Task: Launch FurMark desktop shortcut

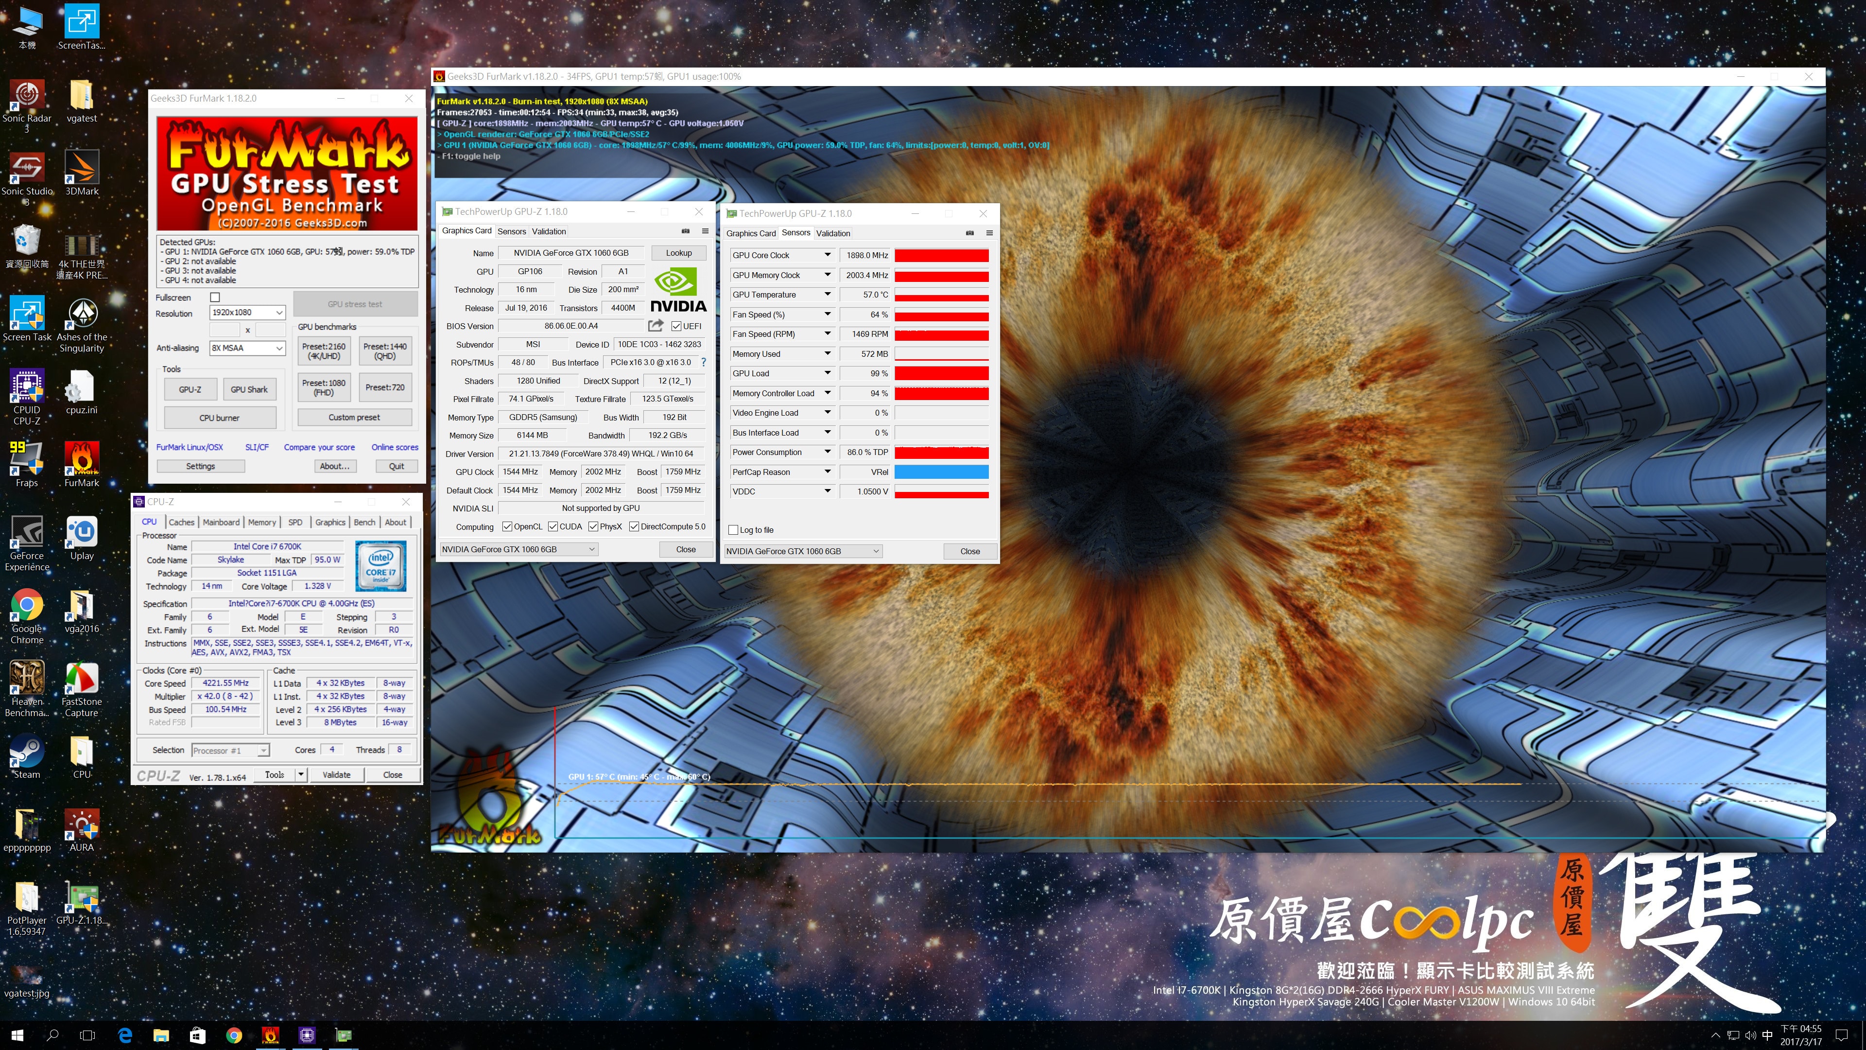Action: point(82,464)
